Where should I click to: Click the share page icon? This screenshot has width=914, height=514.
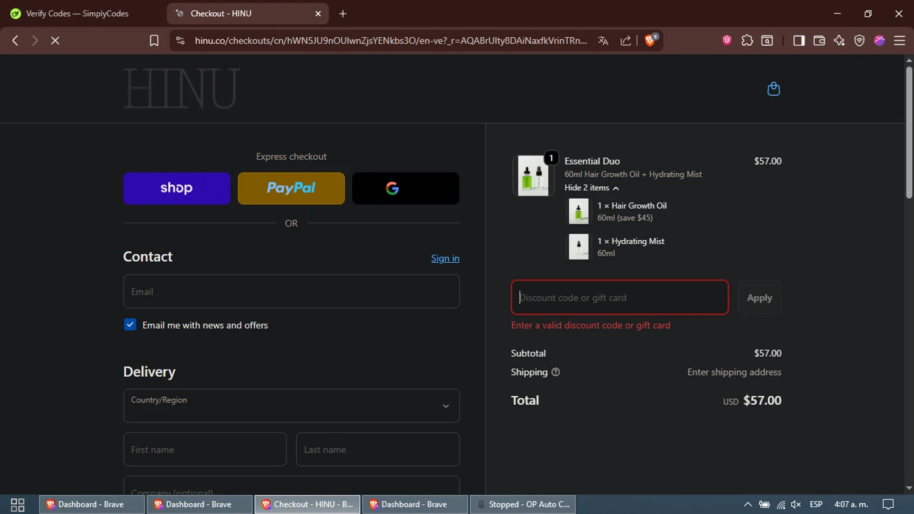pyautogui.click(x=626, y=40)
